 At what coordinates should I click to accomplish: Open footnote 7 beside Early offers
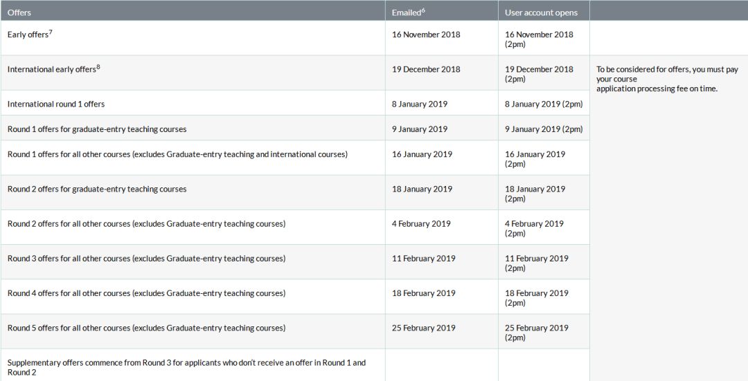coord(51,31)
